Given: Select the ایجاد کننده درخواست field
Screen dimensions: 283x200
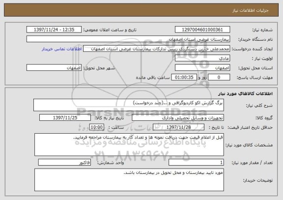Looking at the screenshot, I should [156, 49].
